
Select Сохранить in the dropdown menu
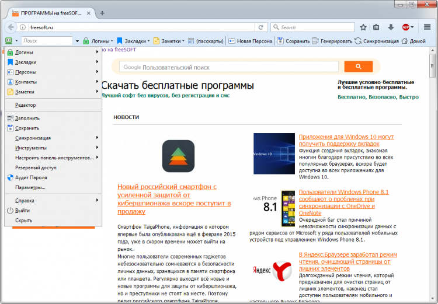pos(53,128)
